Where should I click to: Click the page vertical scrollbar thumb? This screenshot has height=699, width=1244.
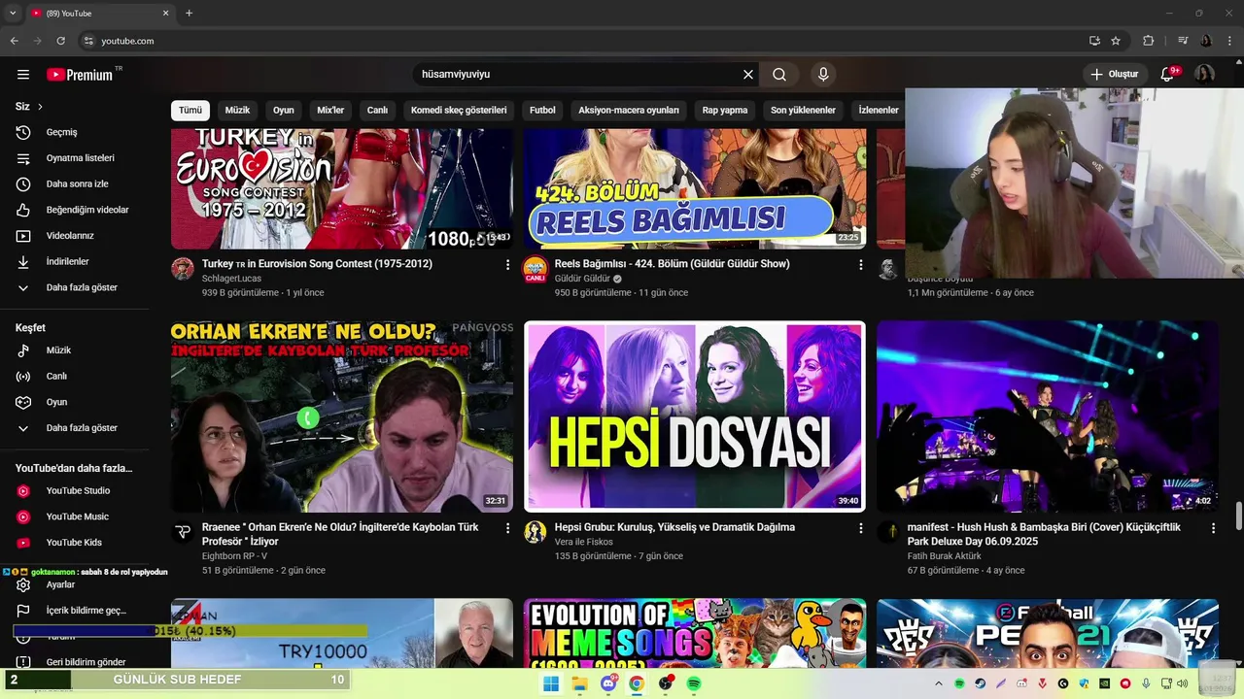[x=1239, y=516]
